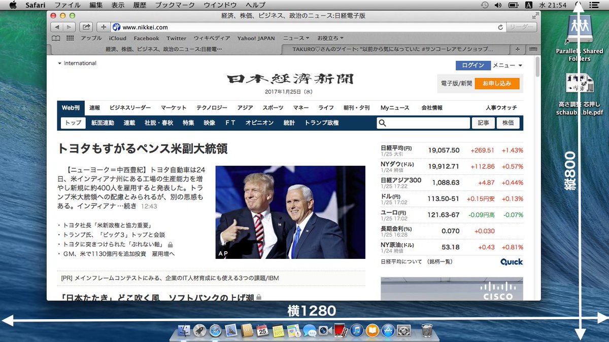Open link トランプ氏、「ビッグ3」トップと会談
Screen dimensions: 609x342
pos(114,235)
